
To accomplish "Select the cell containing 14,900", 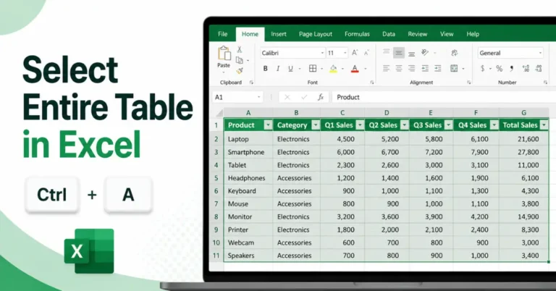I will click(x=523, y=216).
